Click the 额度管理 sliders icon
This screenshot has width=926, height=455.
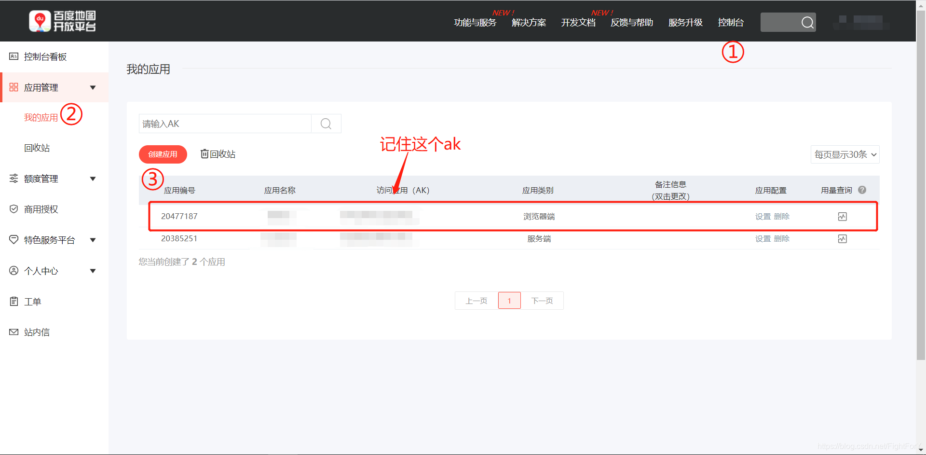click(x=14, y=179)
